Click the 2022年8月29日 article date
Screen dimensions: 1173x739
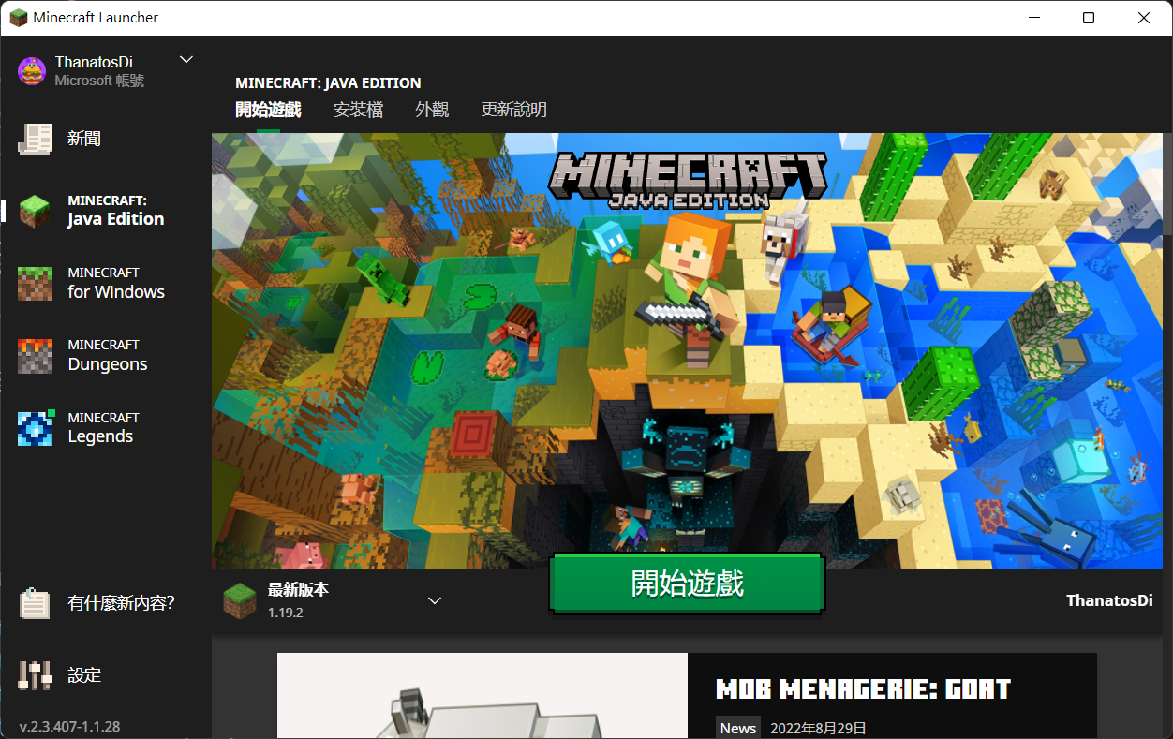(818, 728)
